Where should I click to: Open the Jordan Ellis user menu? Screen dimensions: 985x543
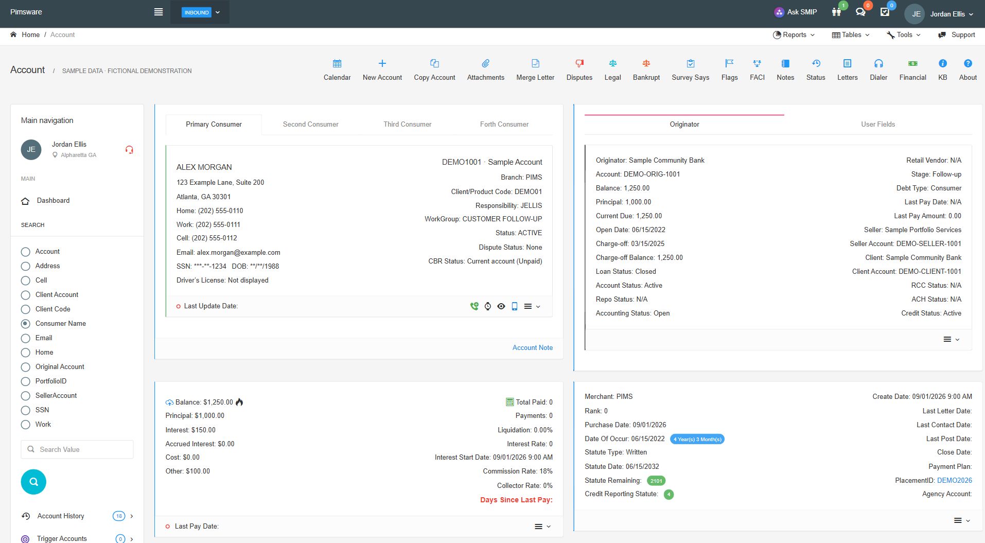coord(939,14)
